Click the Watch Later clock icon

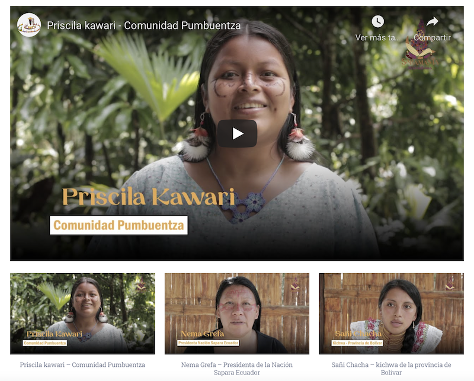tap(377, 21)
